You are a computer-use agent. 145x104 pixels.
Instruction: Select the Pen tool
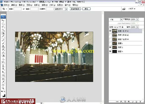(x=3, y=66)
